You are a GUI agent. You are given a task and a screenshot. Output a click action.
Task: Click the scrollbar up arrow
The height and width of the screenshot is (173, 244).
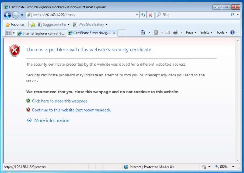pos(238,41)
